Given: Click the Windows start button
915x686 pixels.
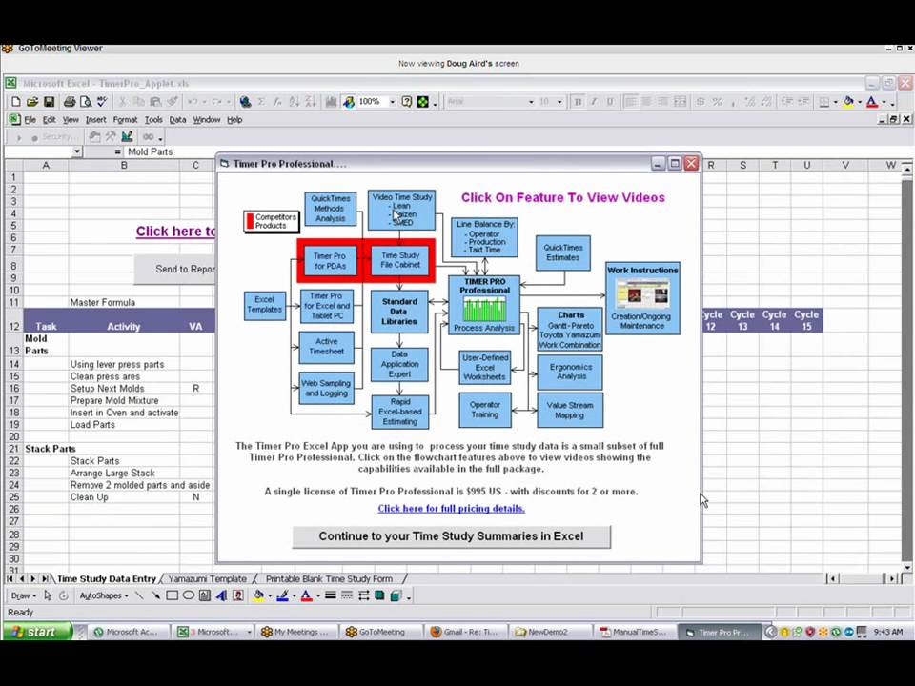Looking at the screenshot, I should [x=37, y=632].
